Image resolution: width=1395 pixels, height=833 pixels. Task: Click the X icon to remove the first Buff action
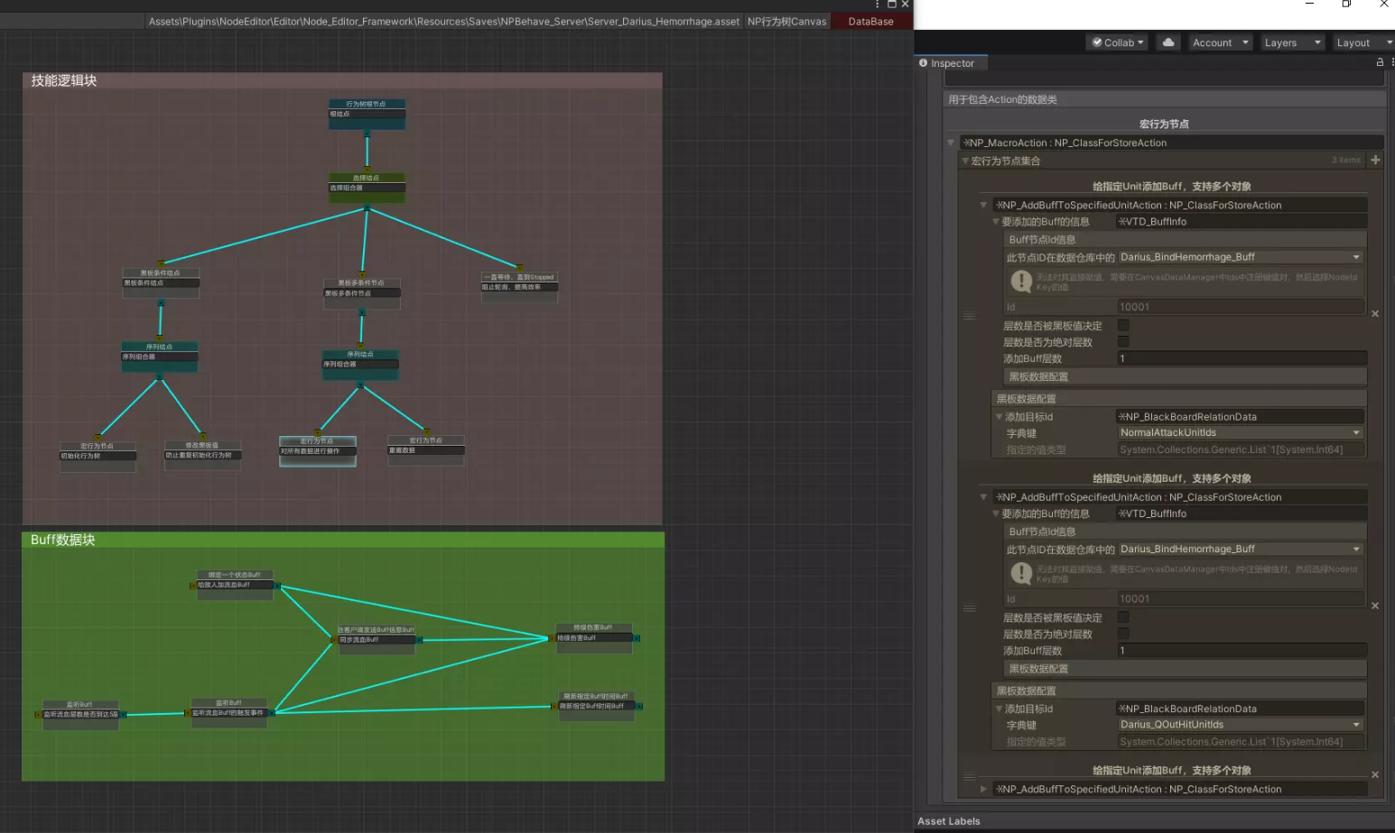[1375, 313]
